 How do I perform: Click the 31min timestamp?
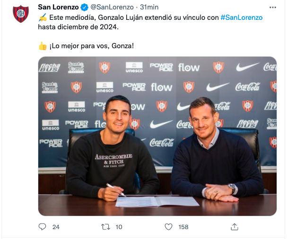click(149, 7)
